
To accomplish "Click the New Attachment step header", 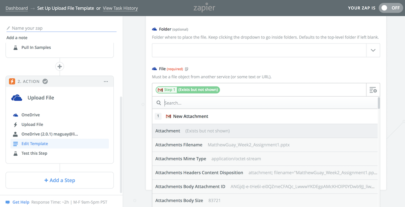I will 265,117.
